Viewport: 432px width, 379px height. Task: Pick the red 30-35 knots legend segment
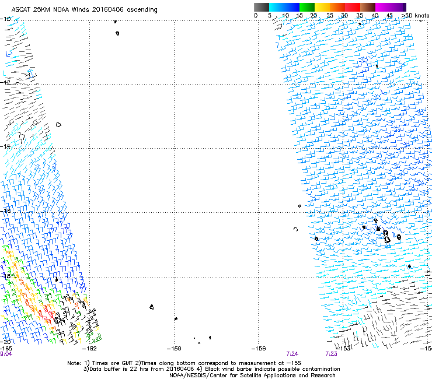point(353,7)
